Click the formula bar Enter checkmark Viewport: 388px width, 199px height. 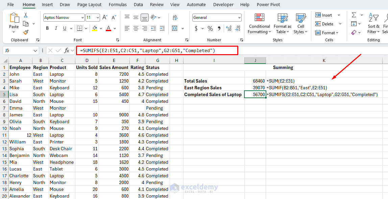(x=59, y=50)
